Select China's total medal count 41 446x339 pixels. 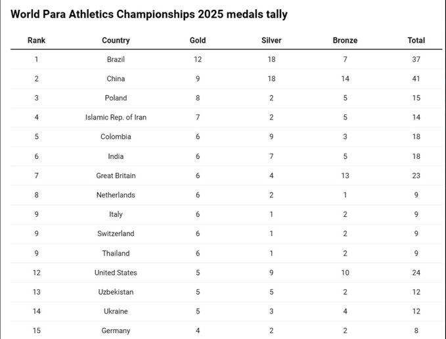[416, 79]
